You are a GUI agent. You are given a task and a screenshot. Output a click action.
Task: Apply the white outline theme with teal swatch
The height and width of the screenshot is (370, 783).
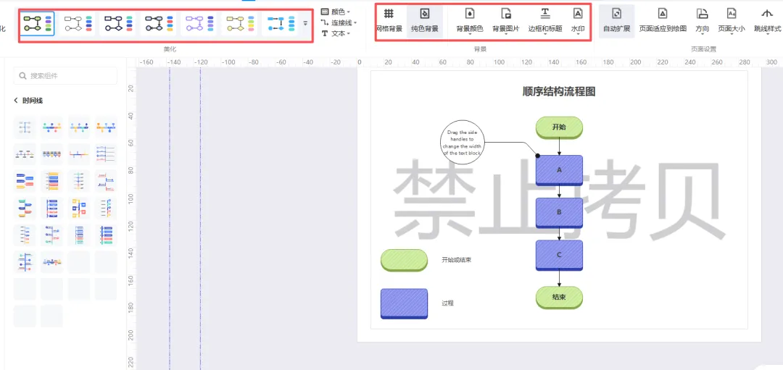(78, 23)
